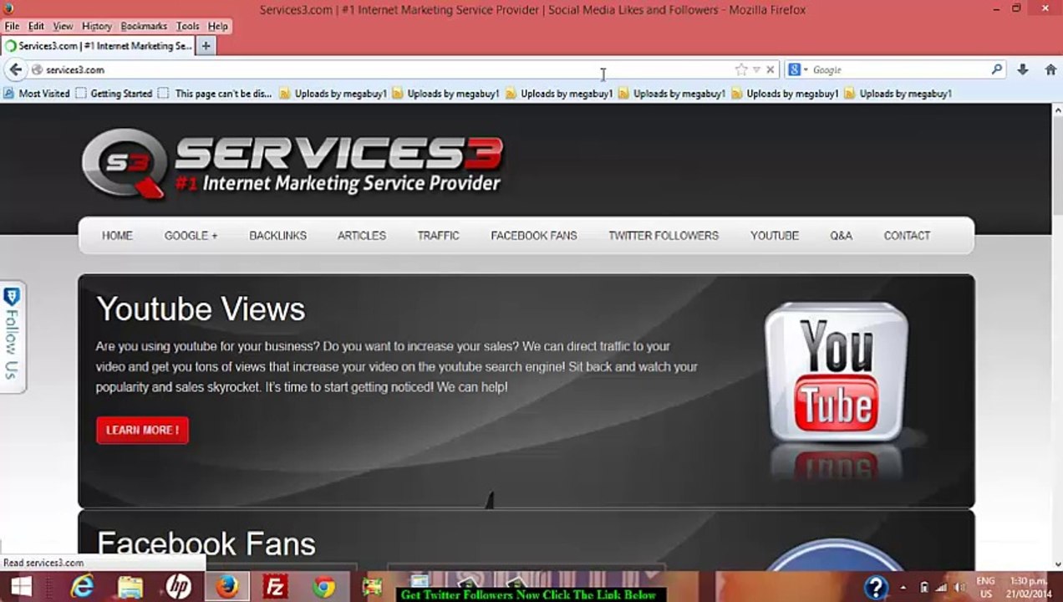Open the Most Visited bookmark folder
1063x602 pixels.
[x=37, y=94]
